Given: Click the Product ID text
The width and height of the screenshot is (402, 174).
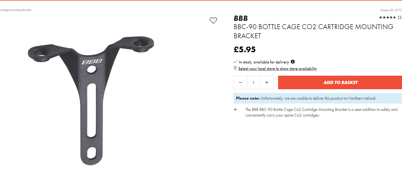Looking at the screenshot, I should click(391, 10).
